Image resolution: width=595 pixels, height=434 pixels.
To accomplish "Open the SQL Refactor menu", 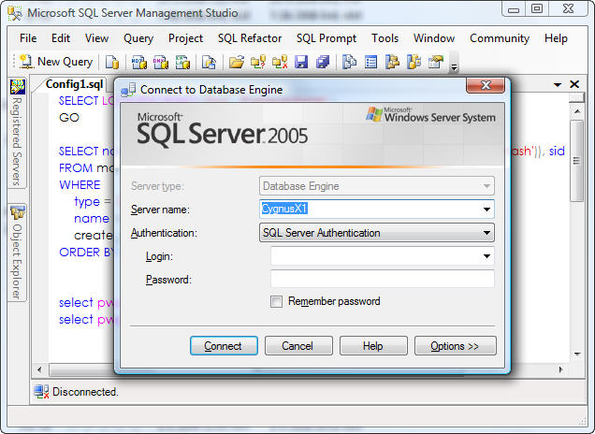I will coord(250,38).
